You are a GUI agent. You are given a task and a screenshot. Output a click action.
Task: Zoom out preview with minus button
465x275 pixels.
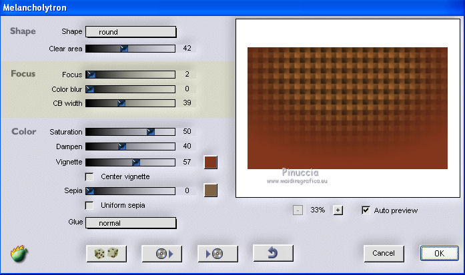coord(298,210)
